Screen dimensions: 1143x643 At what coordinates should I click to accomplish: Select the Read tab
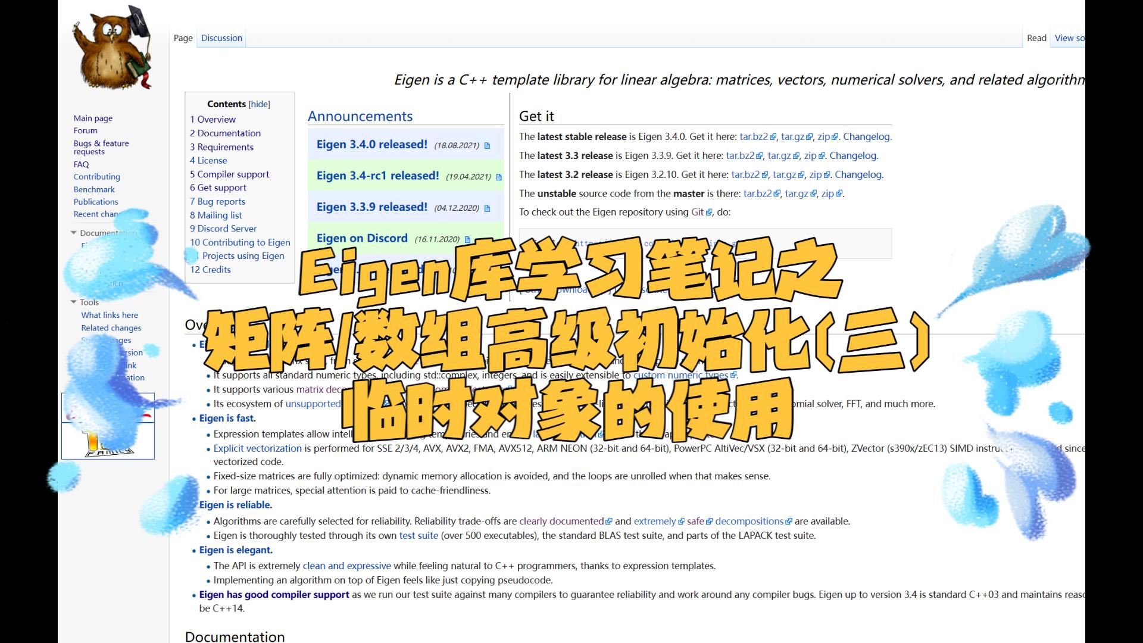[1036, 38]
